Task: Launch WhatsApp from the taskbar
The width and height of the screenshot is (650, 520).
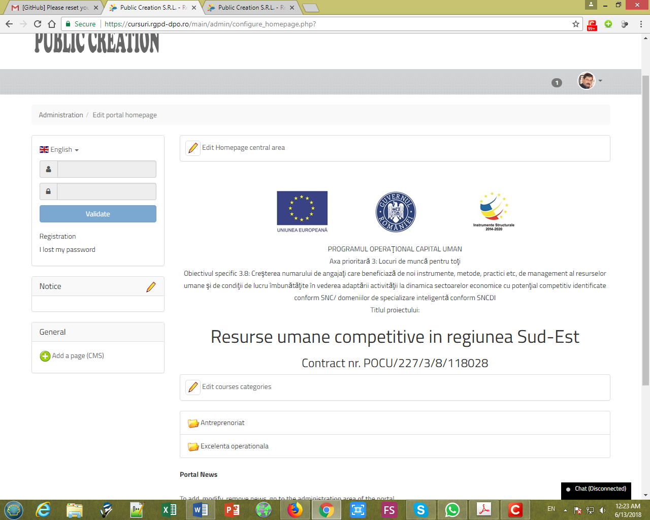Action: pos(451,509)
